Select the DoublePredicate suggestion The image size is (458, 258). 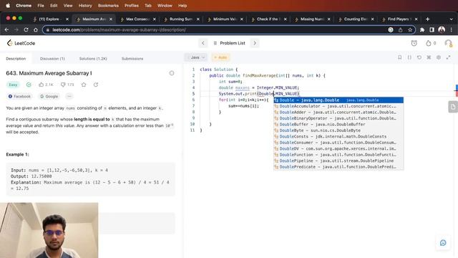(338, 167)
